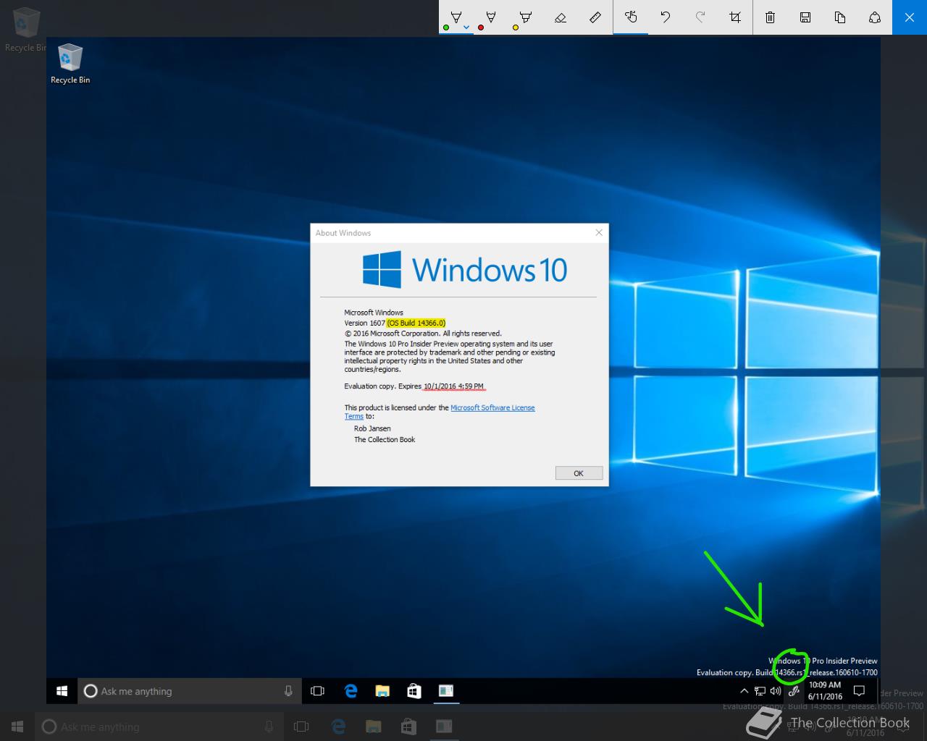The height and width of the screenshot is (741, 927).
Task: Click the dimmed 'Ask me anything' search box
Action: coord(158,727)
